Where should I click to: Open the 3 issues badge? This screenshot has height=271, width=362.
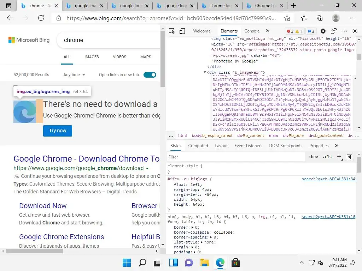point(311,31)
